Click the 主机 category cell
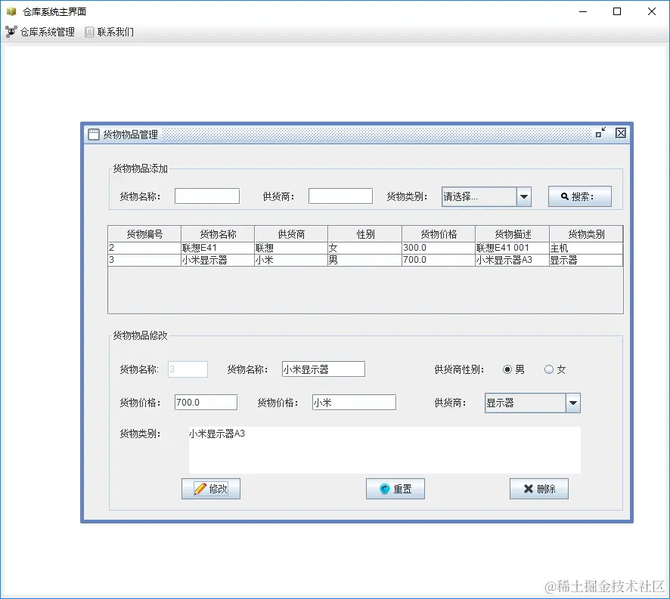Viewport: 670px width, 599px height. (x=586, y=248)
